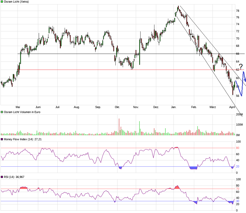The image size is (246, 213).
Task: Click the price scale value 56
Action: coord(238,96)
